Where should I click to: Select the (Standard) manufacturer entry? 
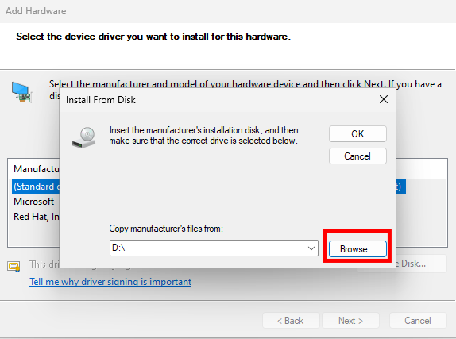pyautogui.click(x=36, y=187)
